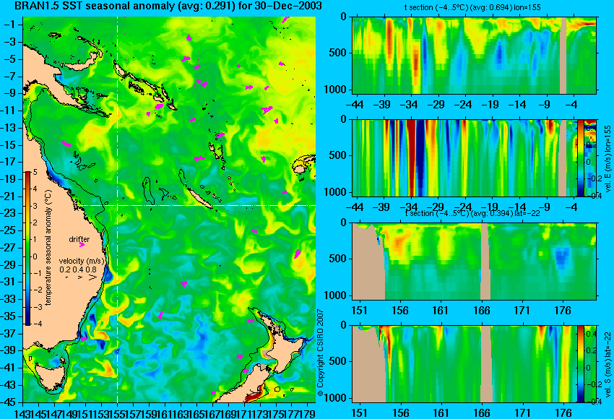Click the temperature section plot at lat=-22
This screenshot has height=419, width=614.
click(474, 262)
